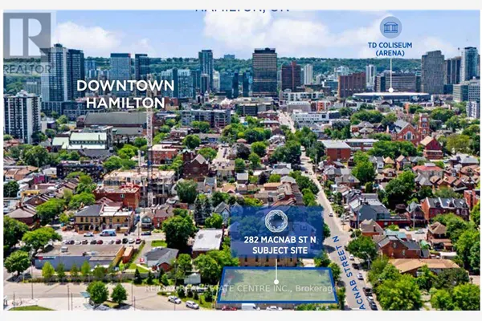Click the highlighted subject site lot outline
Image resolution: width=482 pixels, height=321 pixels.
tap(276, 285)
